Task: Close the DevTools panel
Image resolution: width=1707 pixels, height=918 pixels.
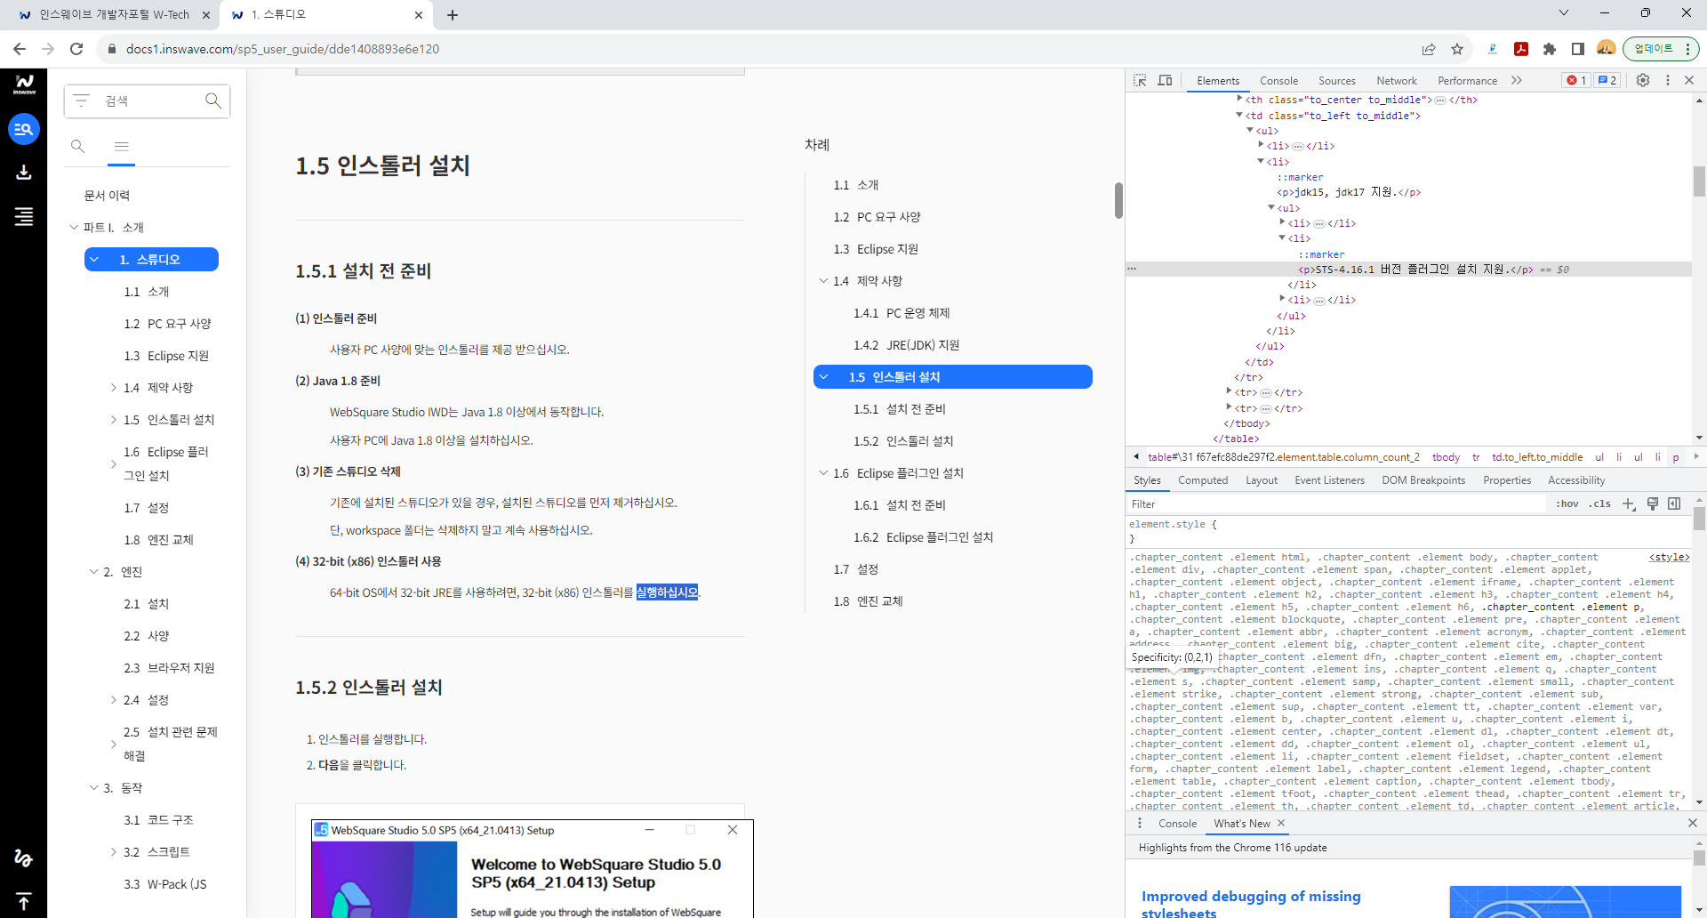Action: point(1689,80)
